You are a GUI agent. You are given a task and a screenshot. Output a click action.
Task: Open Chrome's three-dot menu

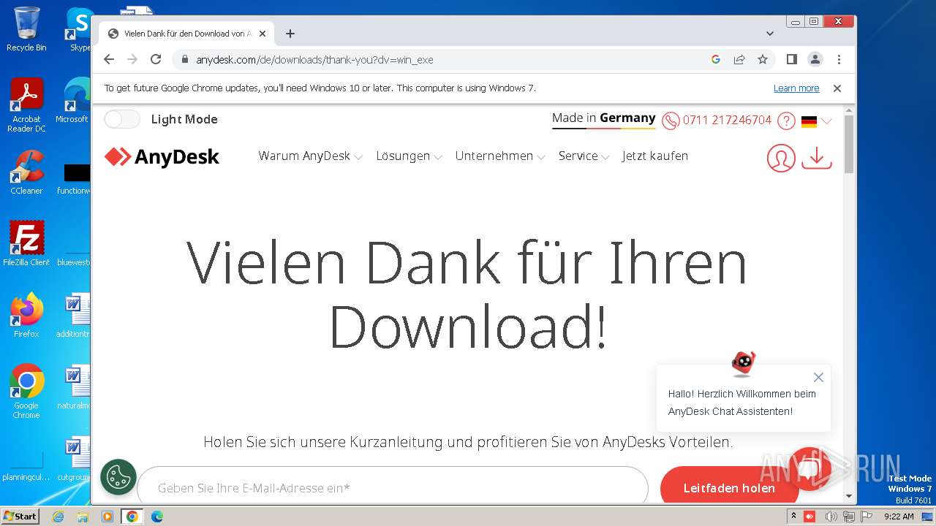coord(839,60)
